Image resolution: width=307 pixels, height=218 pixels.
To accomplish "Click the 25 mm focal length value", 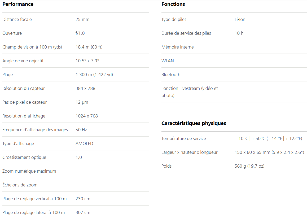I will coord(82,19).
